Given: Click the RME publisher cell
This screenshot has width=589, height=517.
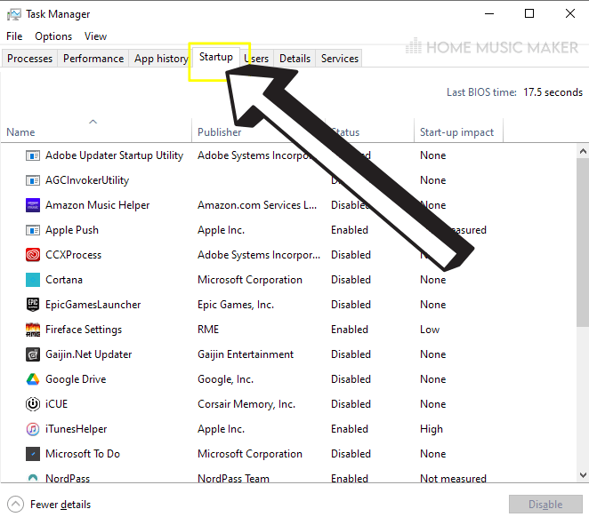Looking at the screenshot, I should coord(208,330).
